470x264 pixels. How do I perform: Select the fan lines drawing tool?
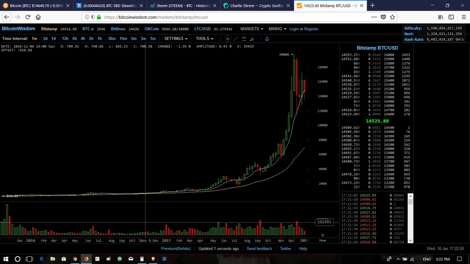coord(252,38)
